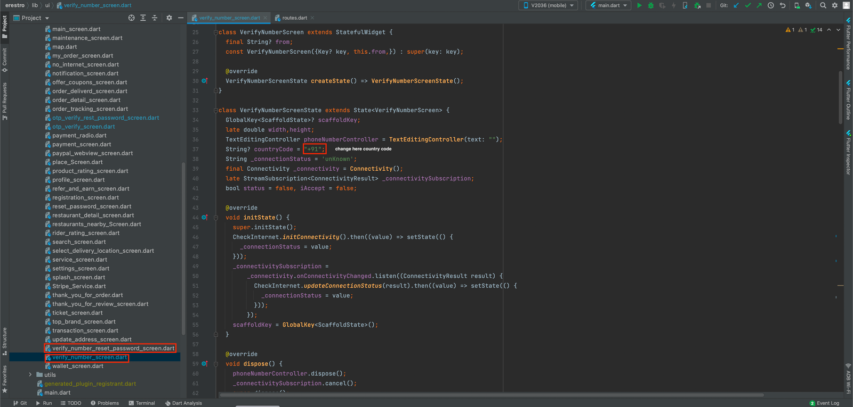Run the app with the green play icon
The width and height of the screenshot is (853, 407).
tap(639, 5)
